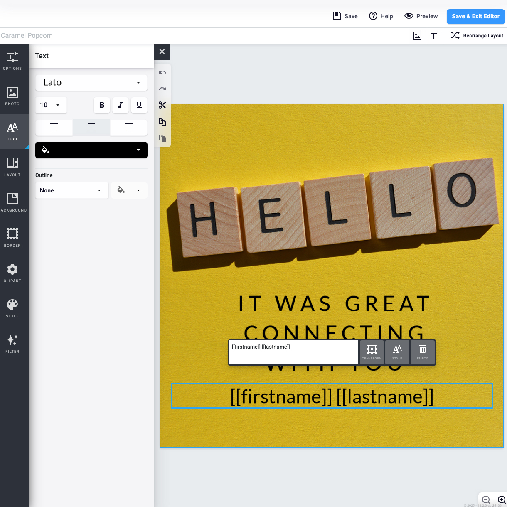507x507 pixels.
Task: Toggle bold formatting
Action: (101, 105)
